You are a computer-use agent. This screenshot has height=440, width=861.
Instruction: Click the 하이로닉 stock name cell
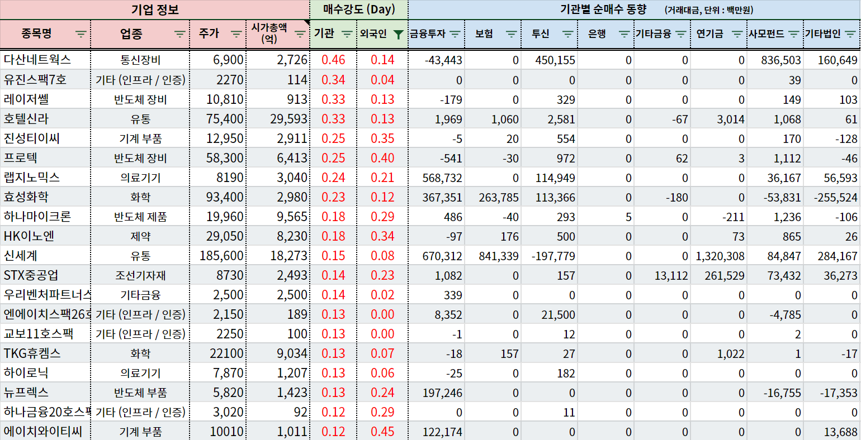click(x=45, y=372)
